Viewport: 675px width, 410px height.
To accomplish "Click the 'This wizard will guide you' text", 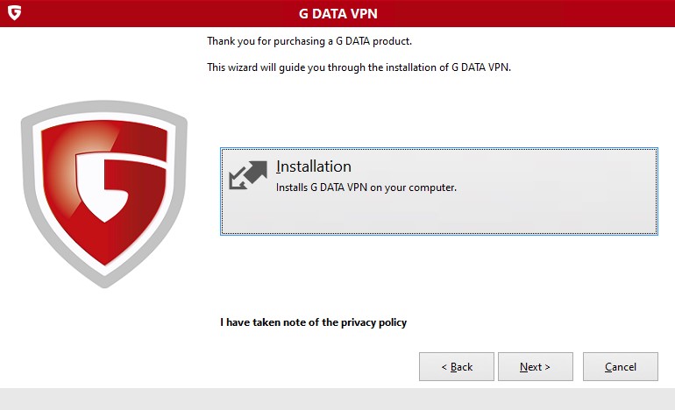I will click(x=358, y=67).
